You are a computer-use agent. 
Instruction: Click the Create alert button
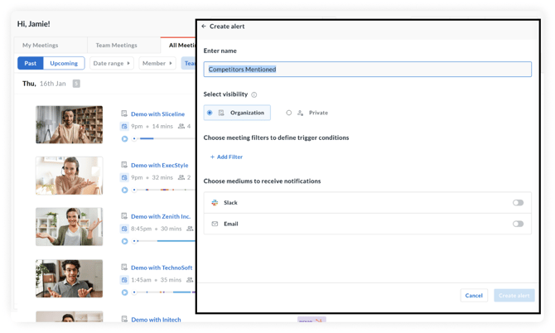[514, 296]
